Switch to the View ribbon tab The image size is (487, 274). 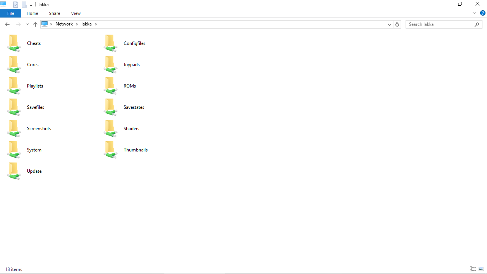[76, 13]
